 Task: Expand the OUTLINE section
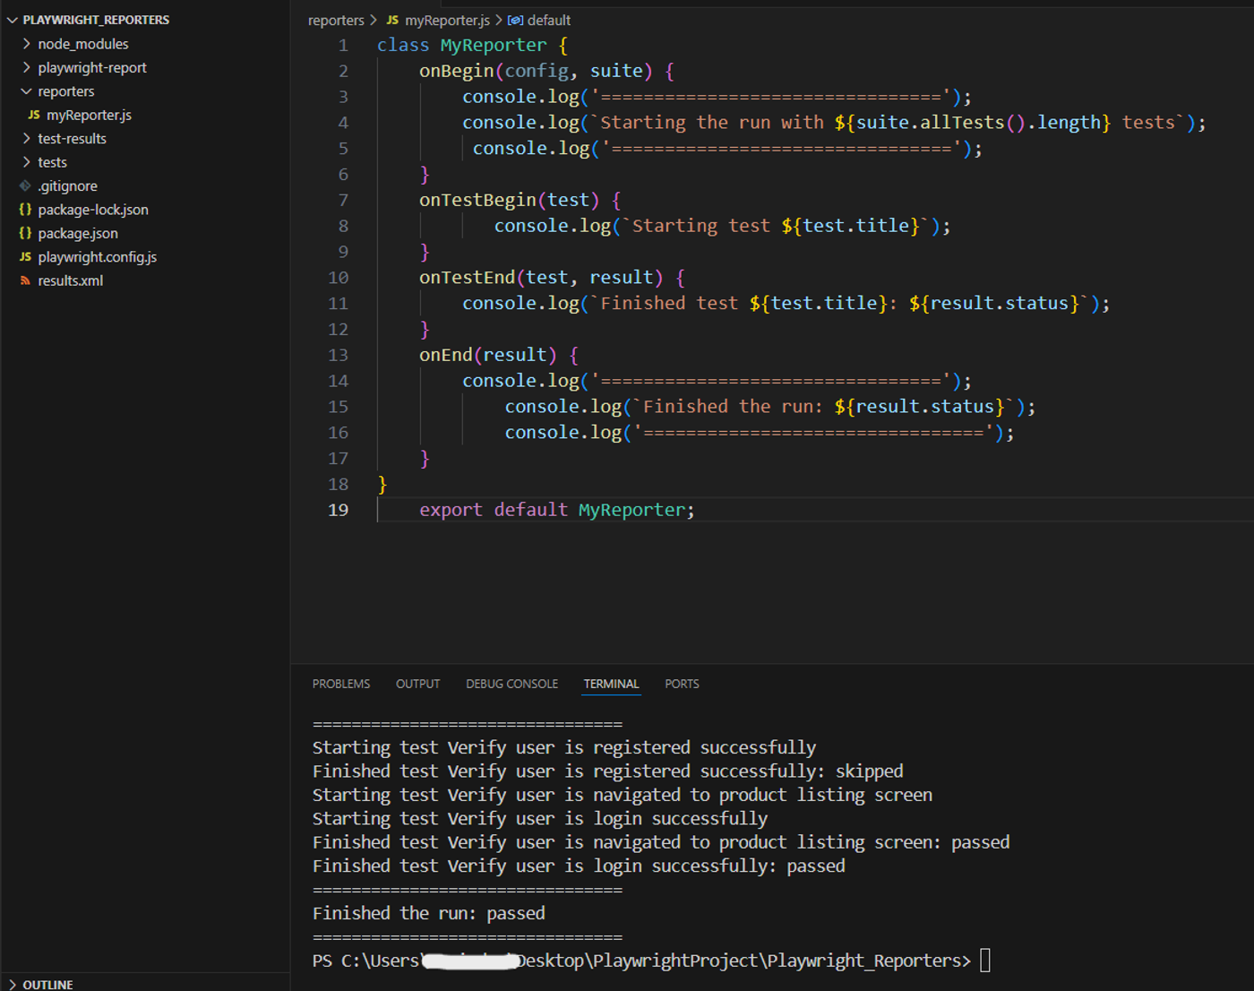click(13, 984)
